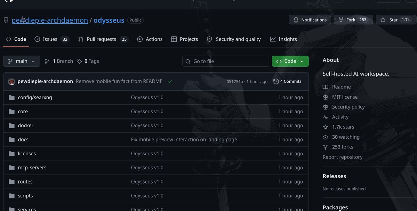Viewport: 417px width, 211px height.
Task: Click the avatar of pewdiepie-archdaemon in commit row
Action: (11, 82)
